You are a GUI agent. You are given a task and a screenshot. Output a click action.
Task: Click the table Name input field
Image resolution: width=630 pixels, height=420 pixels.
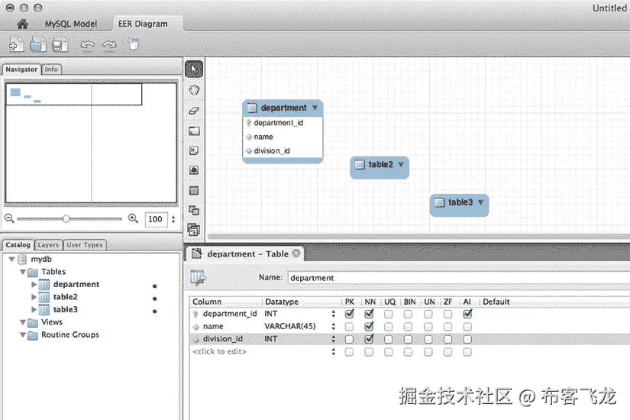pyautogui.click(x=458, y=278)
